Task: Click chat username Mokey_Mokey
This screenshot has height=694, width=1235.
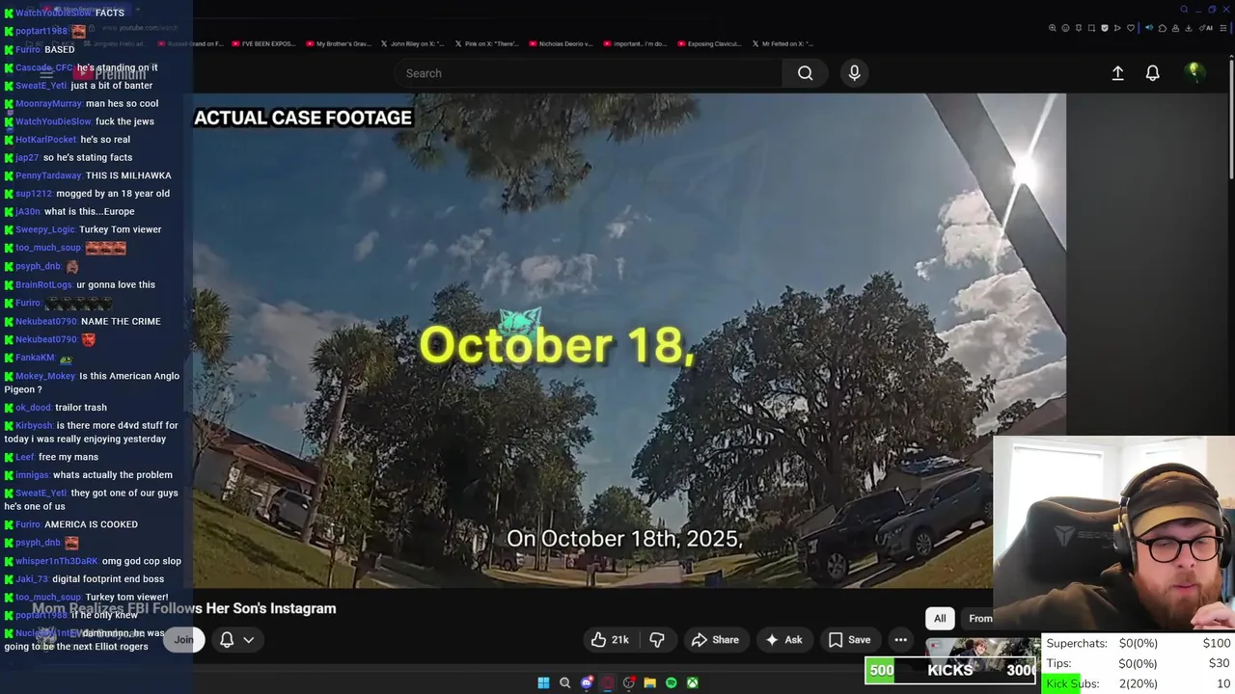Action: coord(45,376)
